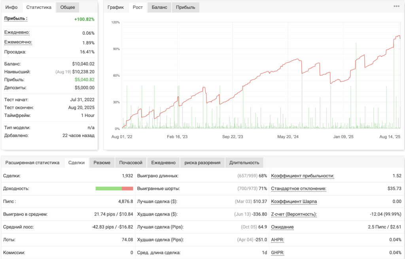Click the "May 20, '24" chart axis date
Viewport: 405px width, 259px height.
pyautogui.click(x=288, y=137)
